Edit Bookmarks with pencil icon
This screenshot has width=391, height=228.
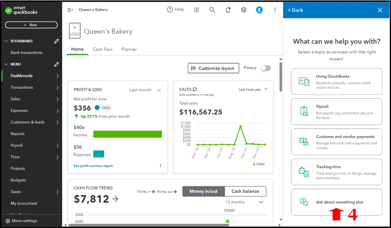[x=57, y=41]
